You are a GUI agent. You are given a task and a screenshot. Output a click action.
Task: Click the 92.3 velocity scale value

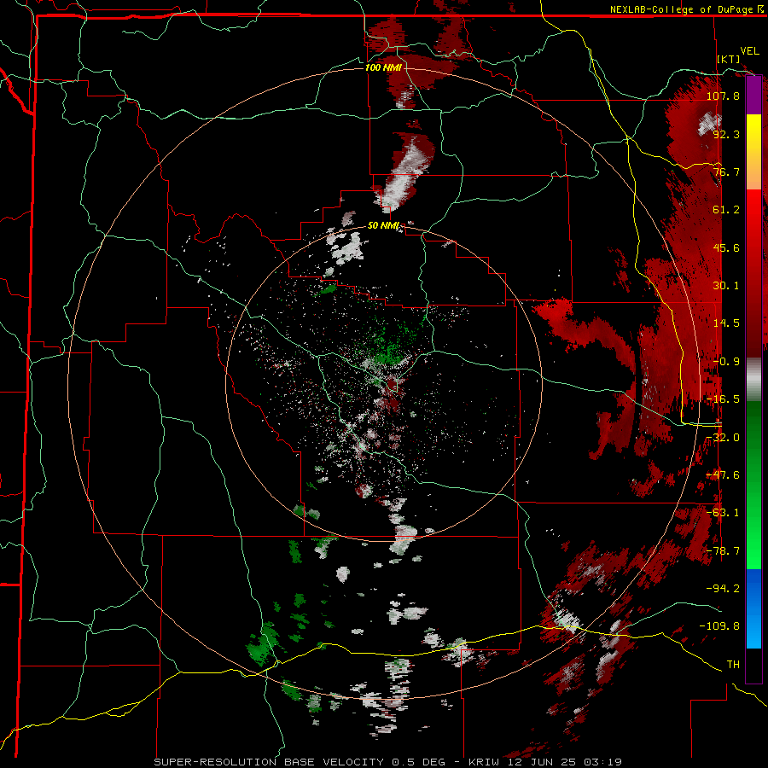click(x=726, y=134)
